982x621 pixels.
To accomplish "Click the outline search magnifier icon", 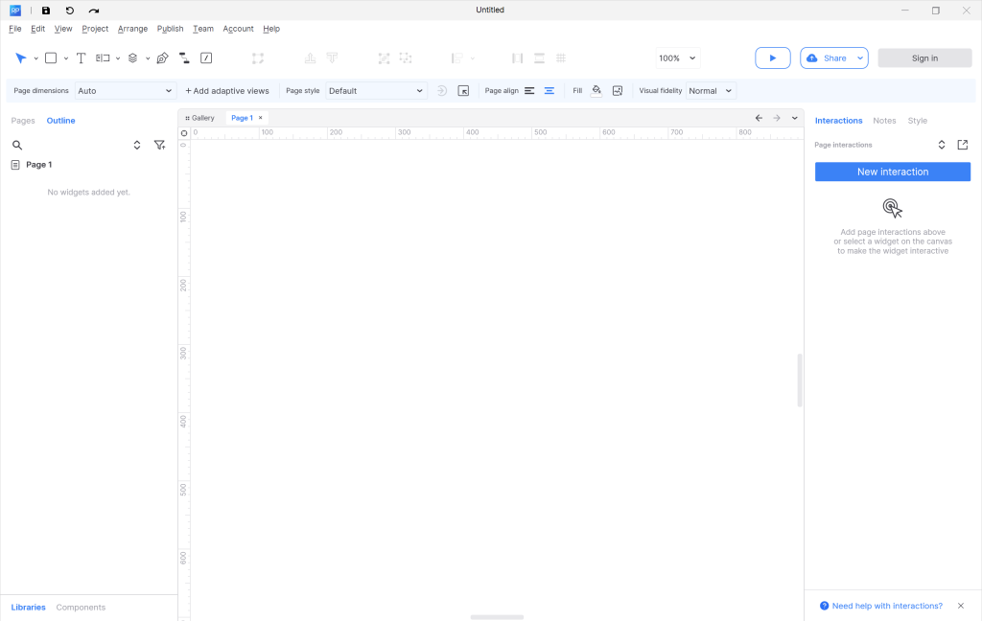I will (x=17, y=146).
